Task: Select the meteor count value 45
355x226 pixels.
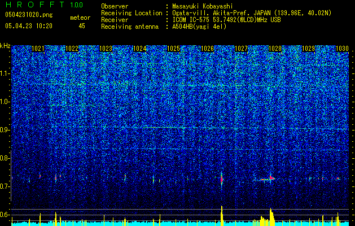Action: coord(82,26)
